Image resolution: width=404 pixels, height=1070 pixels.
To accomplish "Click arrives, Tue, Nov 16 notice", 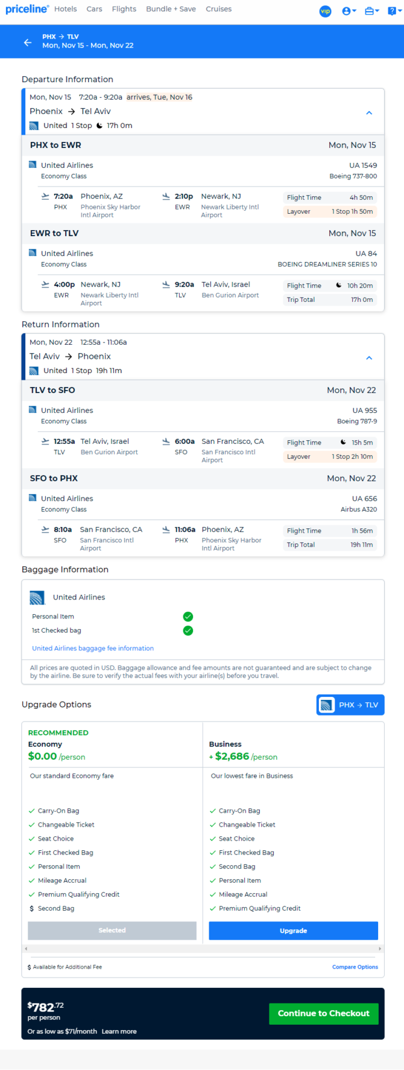I will coord(159,97).
